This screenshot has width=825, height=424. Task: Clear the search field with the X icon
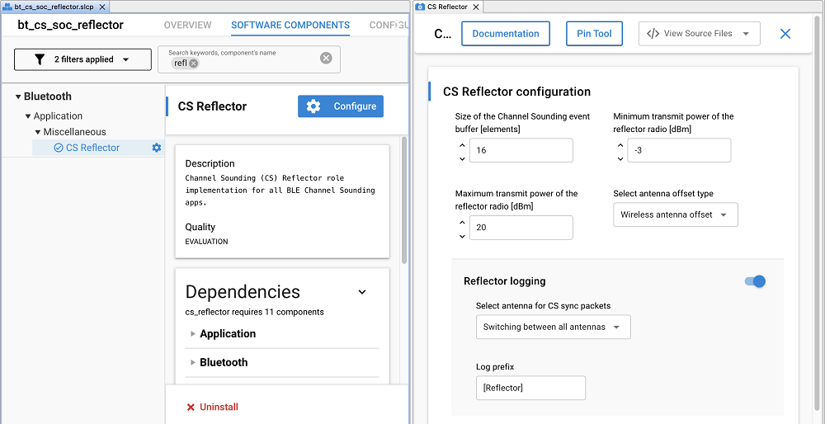[x=326, y=58]
